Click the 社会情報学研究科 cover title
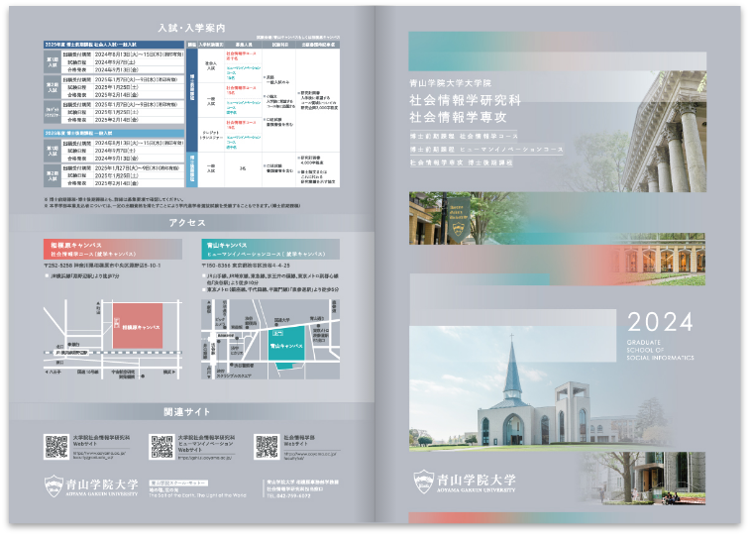 (465, 100)
